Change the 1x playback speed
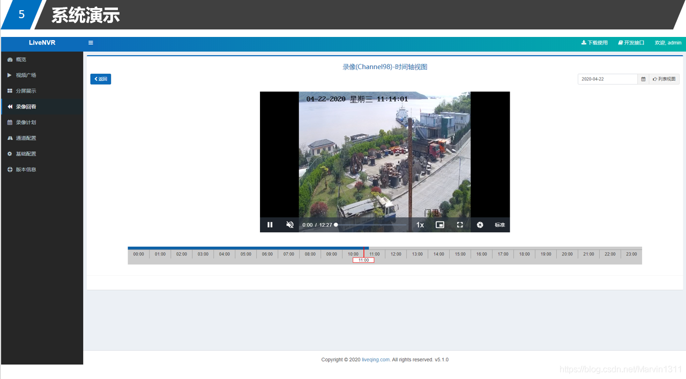Viewport: 686px width, 379px height. 420,225
